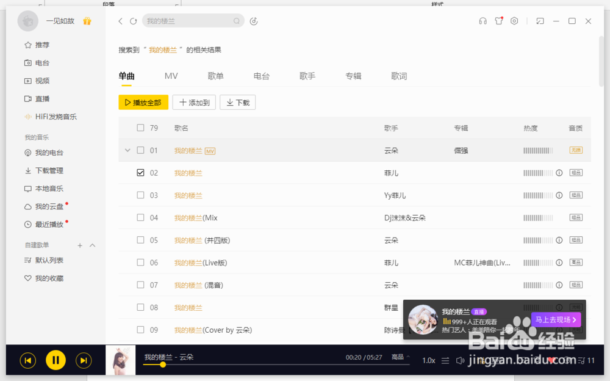The width and height of the screenshot is (610, 381).
Task: Switch to the 电台 results tab
Action: click(x=262, y=76)
